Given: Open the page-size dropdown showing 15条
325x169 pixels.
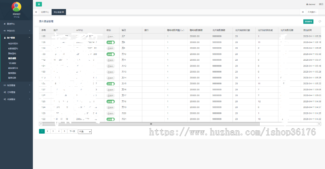Looking at the screenshot, I should pos(85,131).
